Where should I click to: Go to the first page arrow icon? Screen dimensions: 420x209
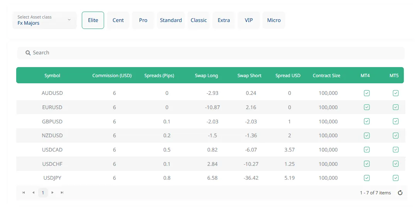click(x=24, y=192)
